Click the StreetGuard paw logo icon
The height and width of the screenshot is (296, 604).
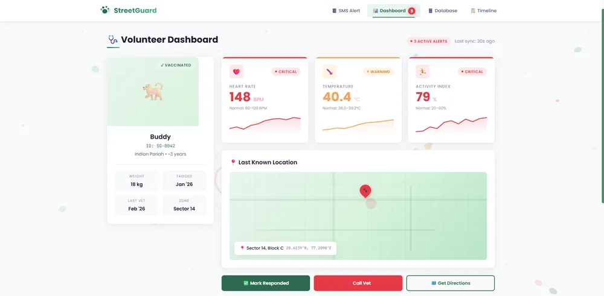pos(105,10)
